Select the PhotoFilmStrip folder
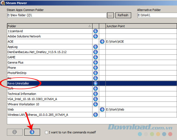This screenshot has height=140, width=177. click(x=50, y=73)
